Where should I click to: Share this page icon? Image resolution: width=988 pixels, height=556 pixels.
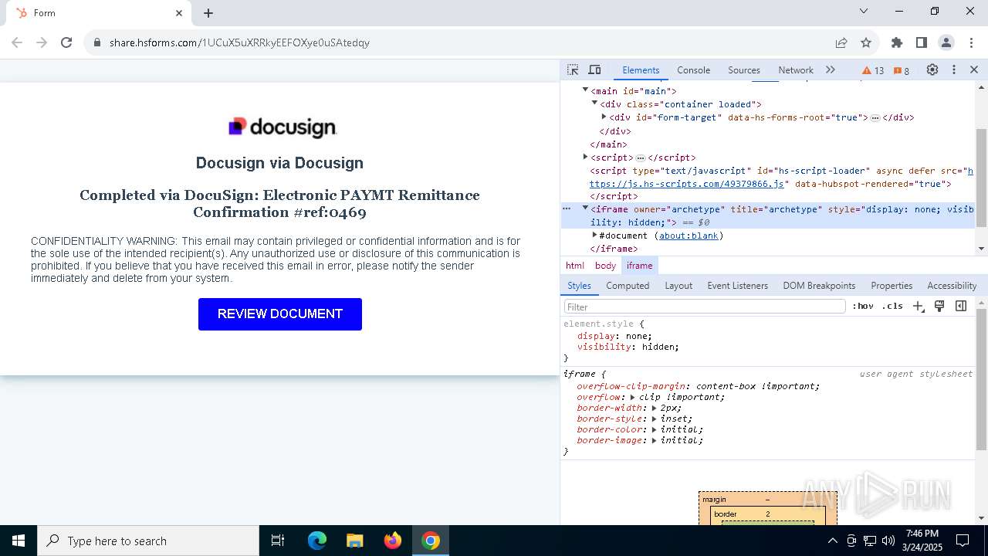(x=841, y=42)
